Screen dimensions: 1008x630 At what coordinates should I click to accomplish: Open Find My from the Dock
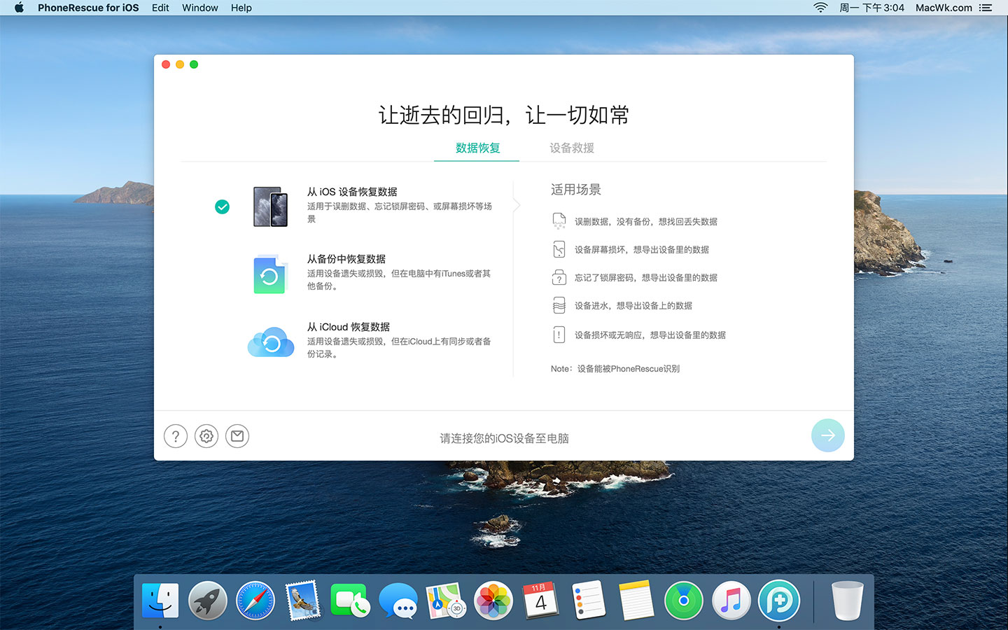coord(684,601)
